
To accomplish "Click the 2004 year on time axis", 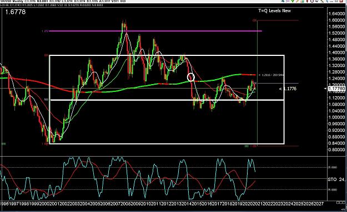I will (x=85, y=204).
